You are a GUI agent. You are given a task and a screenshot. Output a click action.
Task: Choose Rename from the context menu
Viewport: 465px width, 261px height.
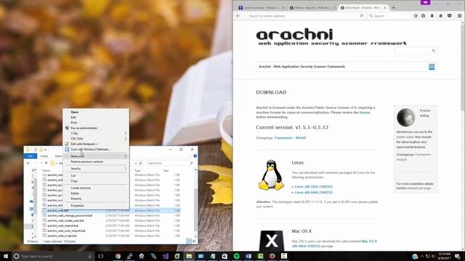(x=76, y=199)
